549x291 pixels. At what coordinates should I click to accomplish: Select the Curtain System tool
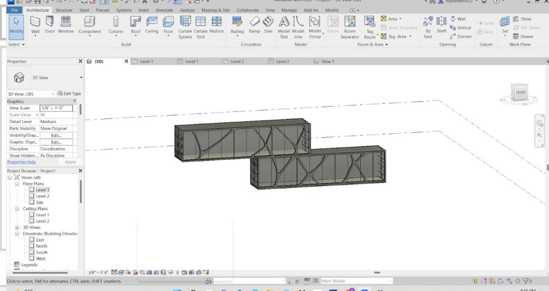(185, 27)
